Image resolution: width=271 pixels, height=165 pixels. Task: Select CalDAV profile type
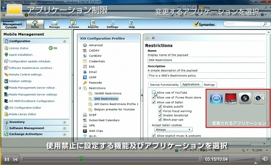click(x=94, y=51)
